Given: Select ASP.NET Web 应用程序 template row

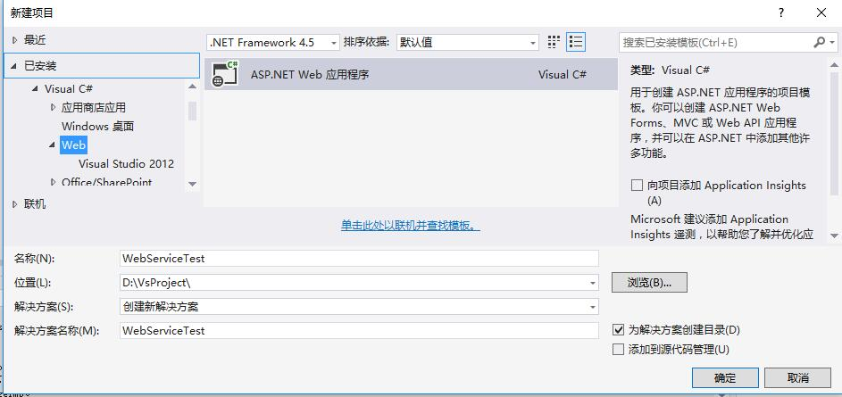Looking at the screenshot, I should click(x=412, y=74).
